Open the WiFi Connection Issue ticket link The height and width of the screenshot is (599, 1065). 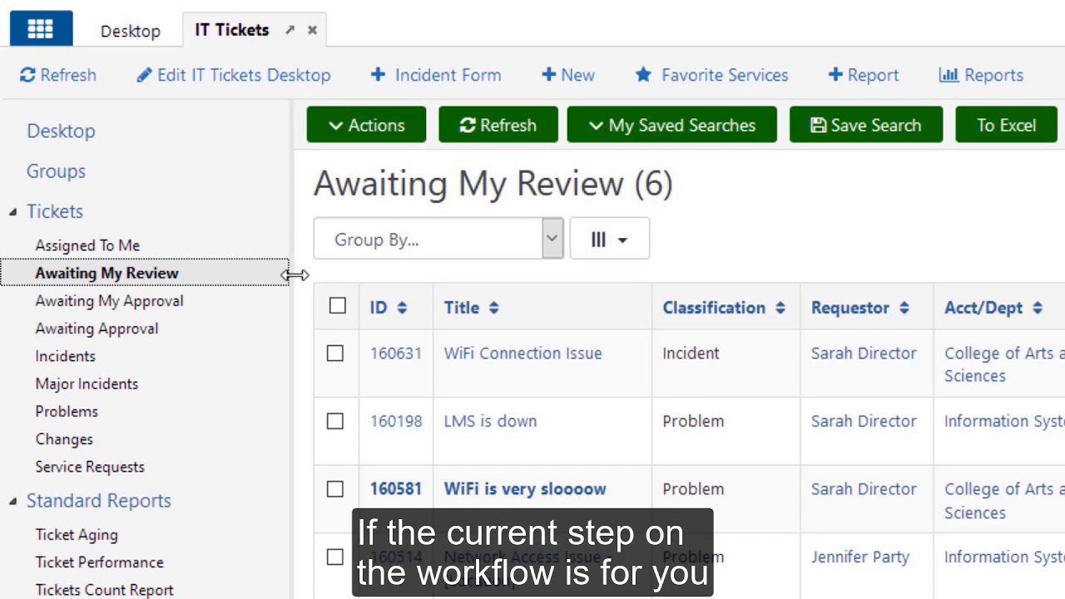(523, 353)
